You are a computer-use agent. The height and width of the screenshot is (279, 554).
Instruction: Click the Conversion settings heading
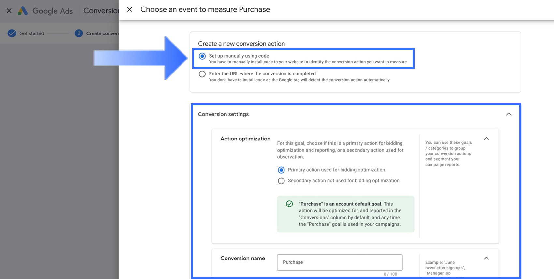223,114
